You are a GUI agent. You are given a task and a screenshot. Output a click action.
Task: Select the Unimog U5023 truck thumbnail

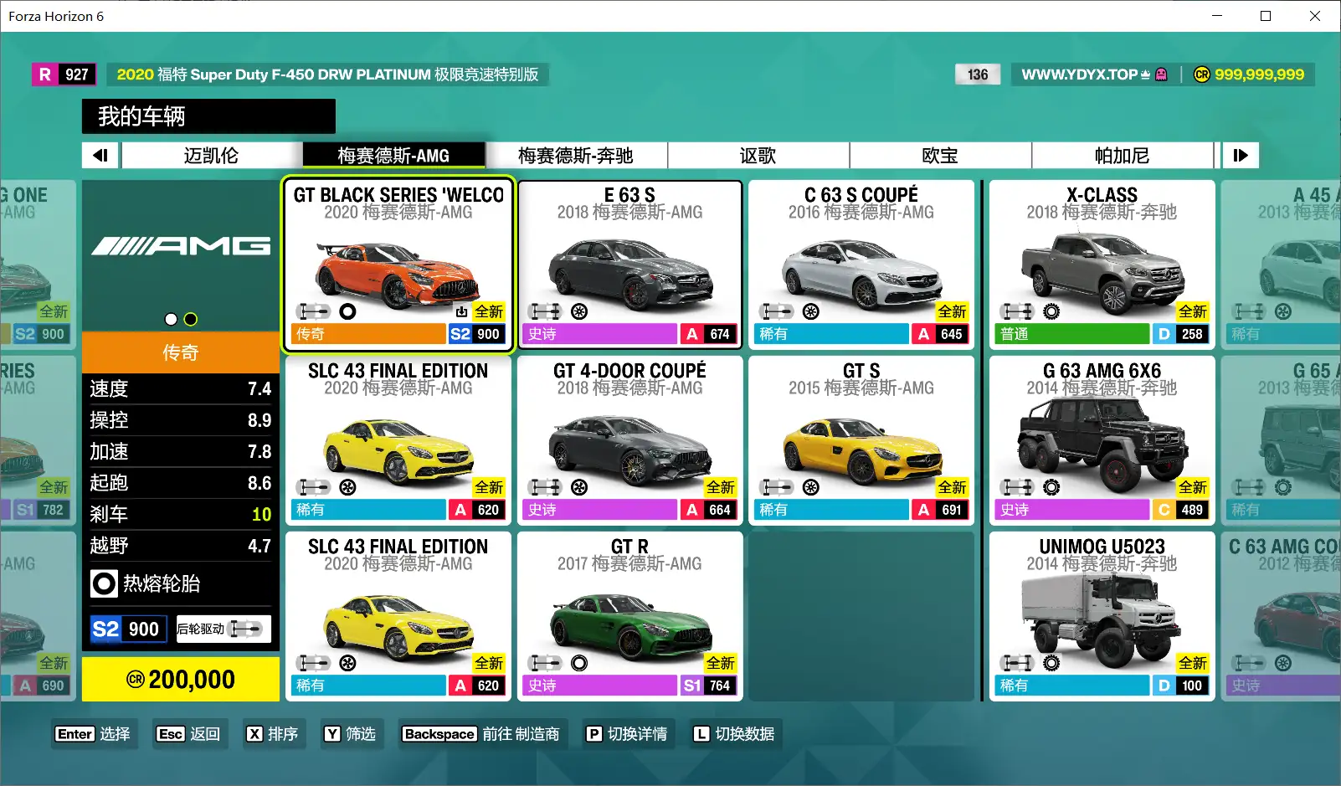[1102, 619]
